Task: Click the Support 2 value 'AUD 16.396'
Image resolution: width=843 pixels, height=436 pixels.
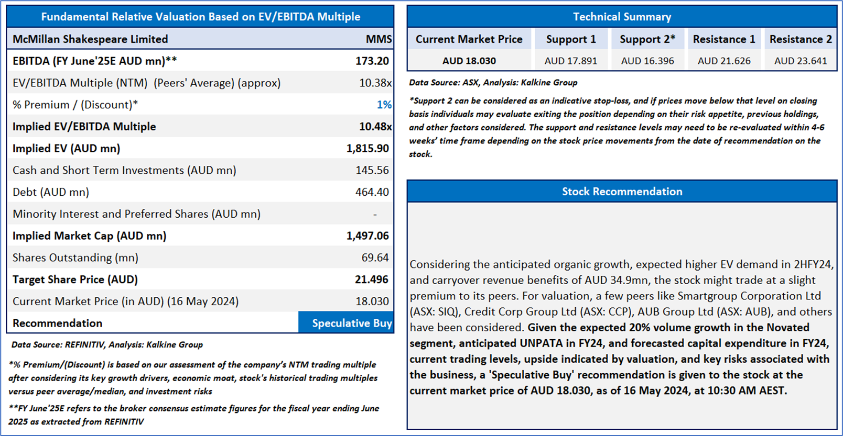Action: tap(647, 61)
